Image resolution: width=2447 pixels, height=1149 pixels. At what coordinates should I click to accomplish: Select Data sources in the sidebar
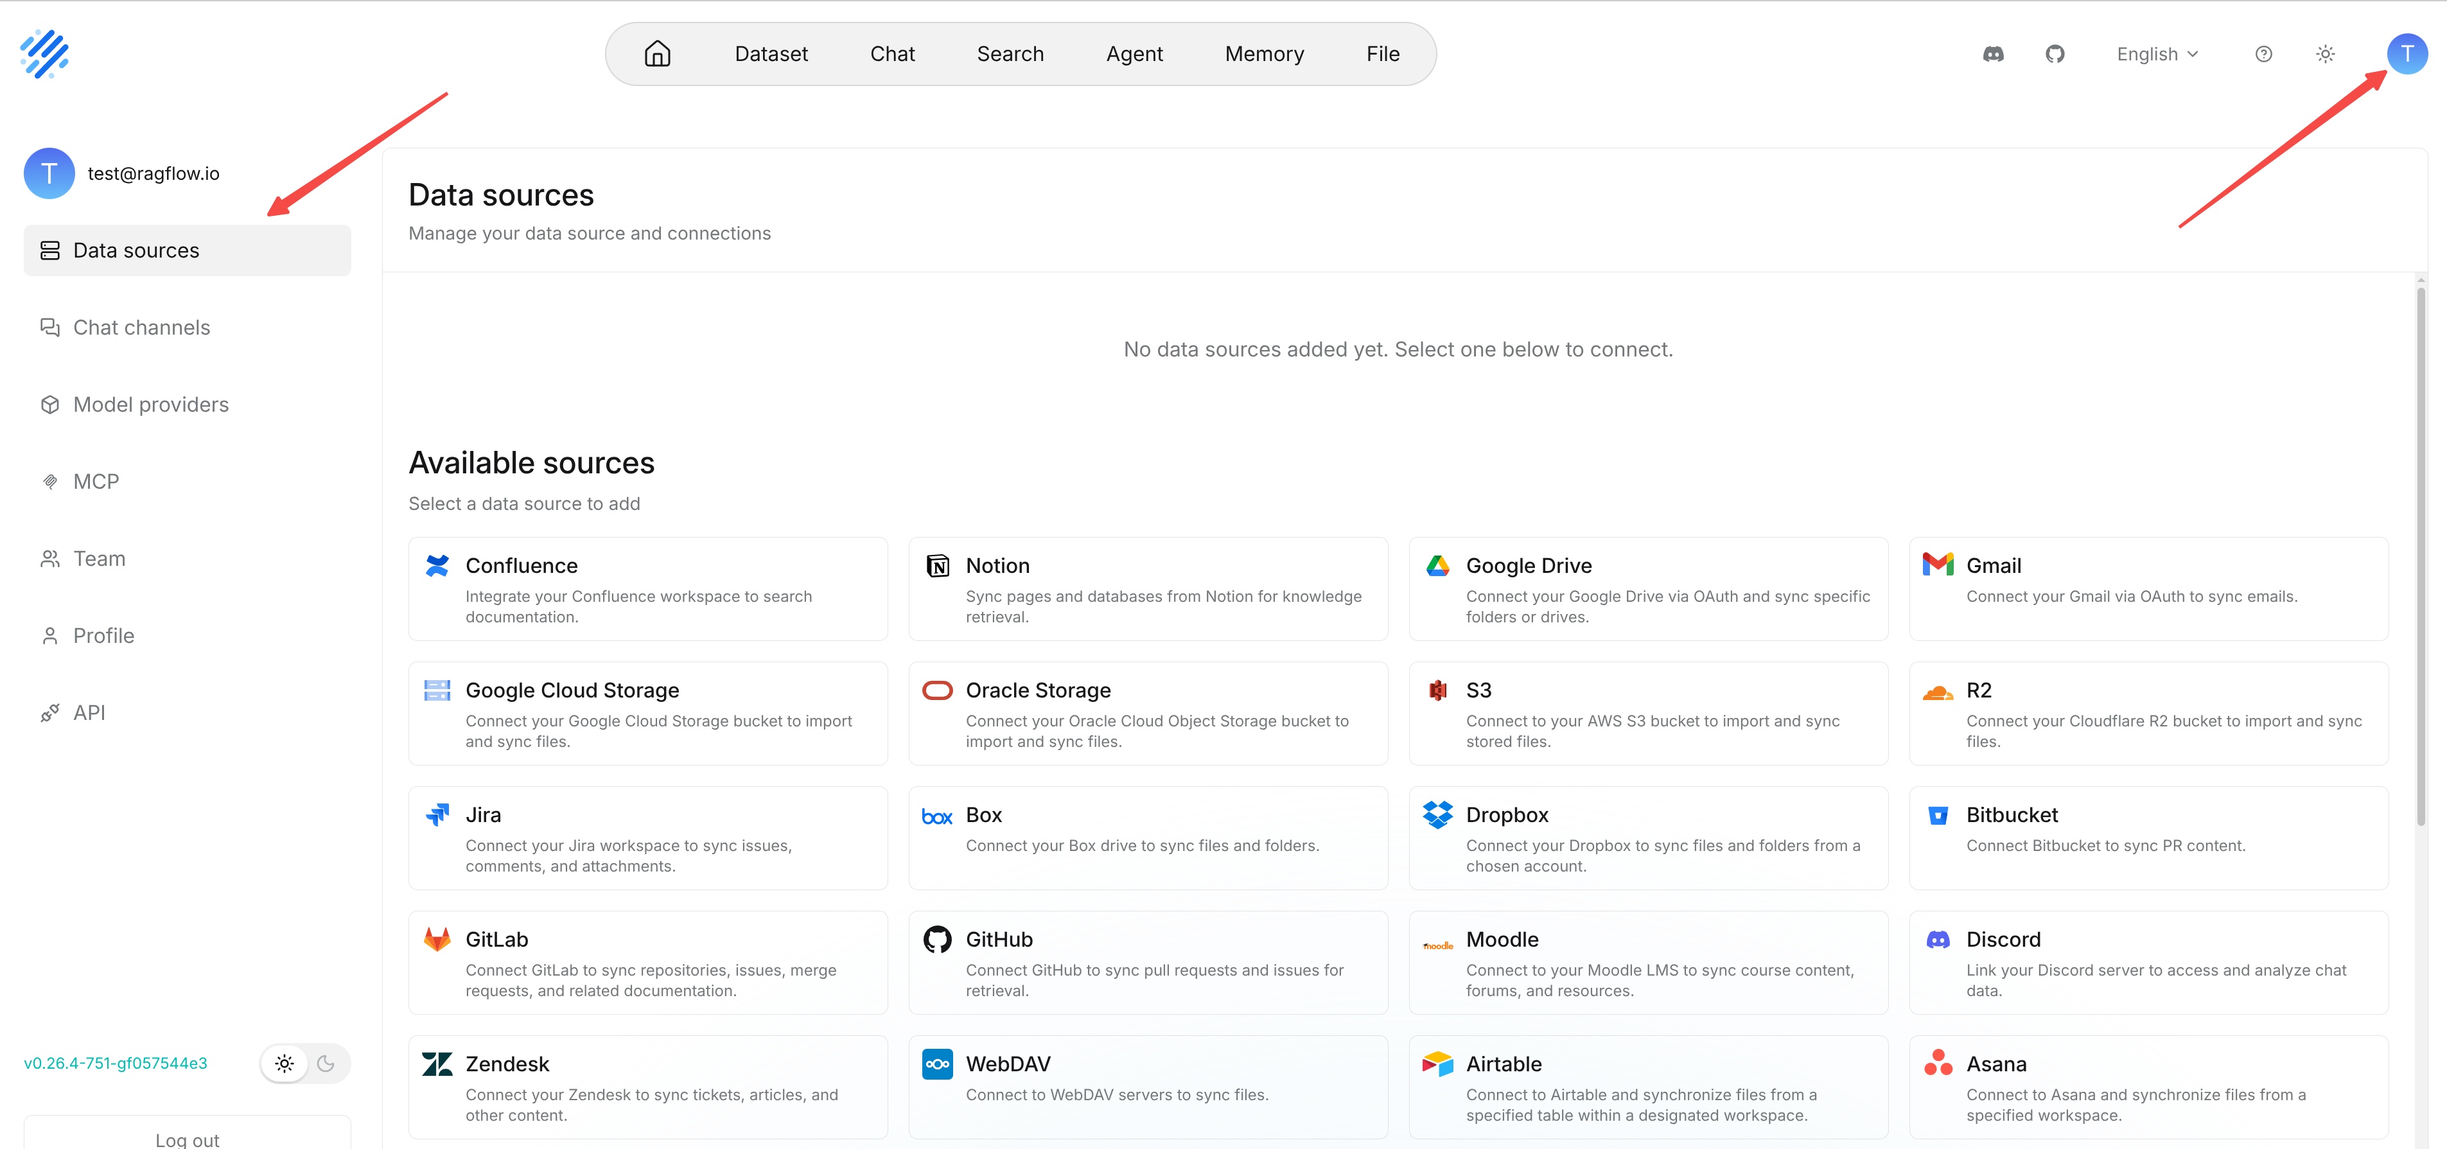(187, 250)
